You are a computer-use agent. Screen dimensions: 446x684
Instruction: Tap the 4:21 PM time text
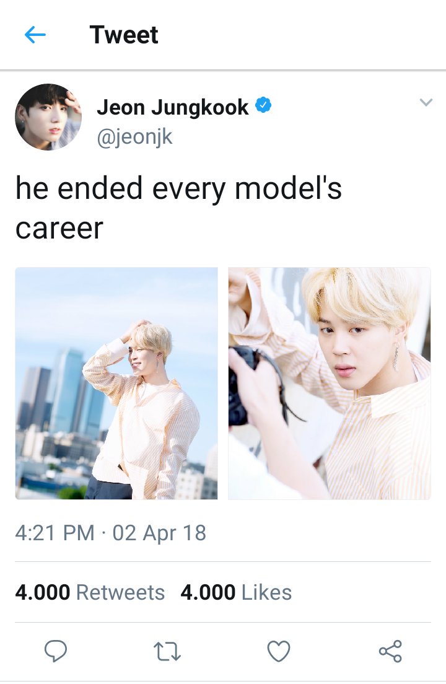click(55, 533)
